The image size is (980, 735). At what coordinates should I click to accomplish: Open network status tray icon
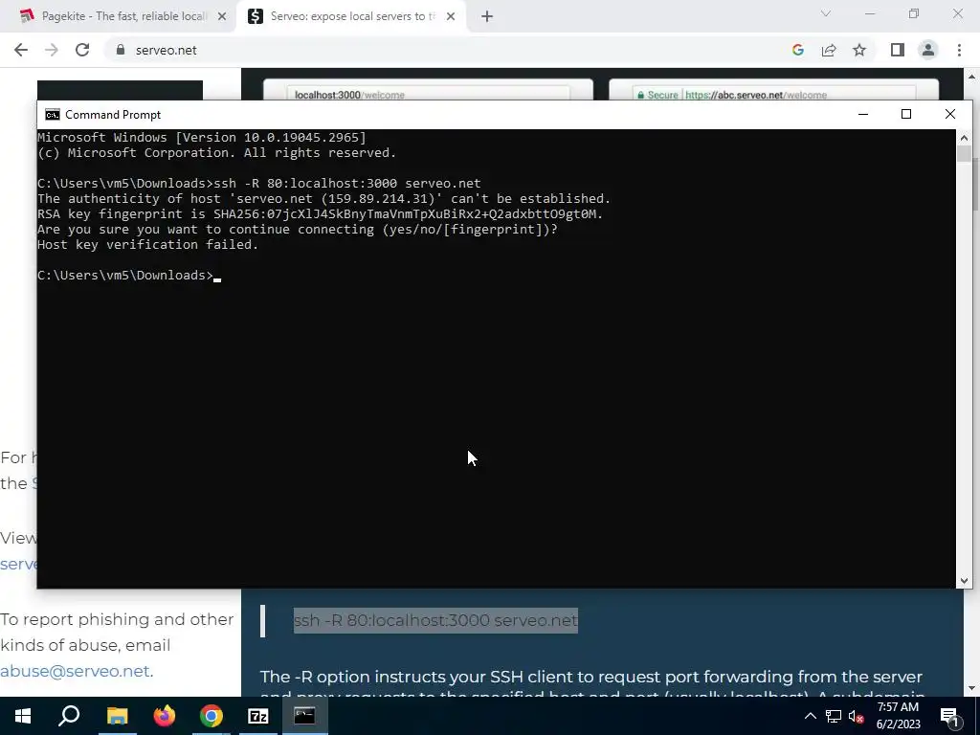[x=834, y=716]
